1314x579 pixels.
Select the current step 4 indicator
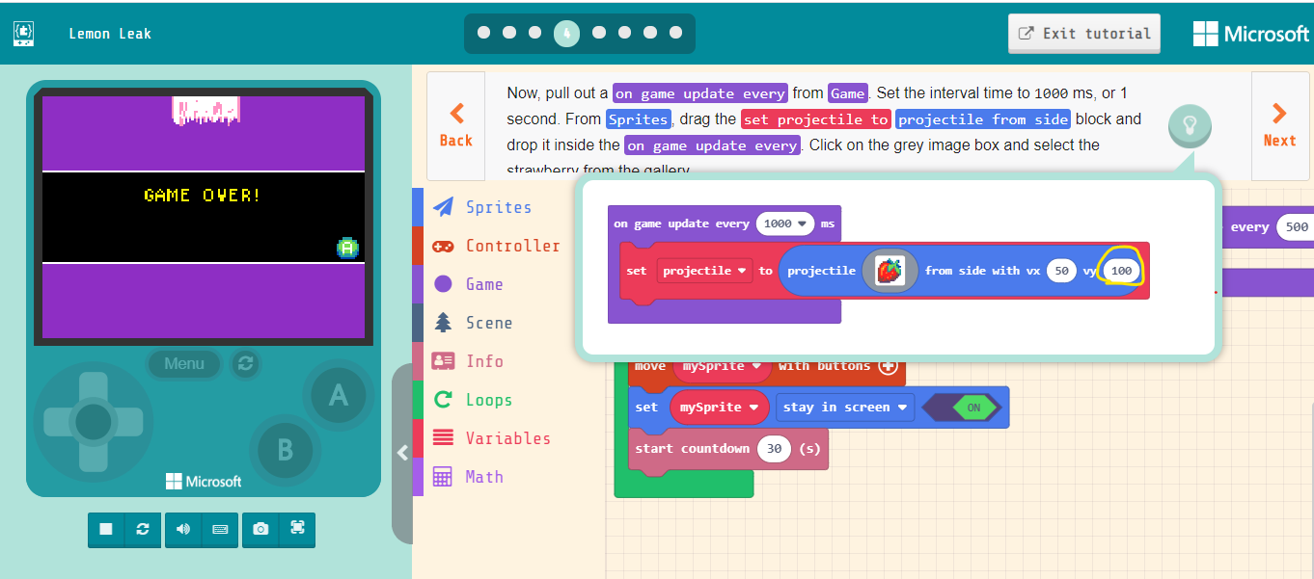[x=567, y=34]
